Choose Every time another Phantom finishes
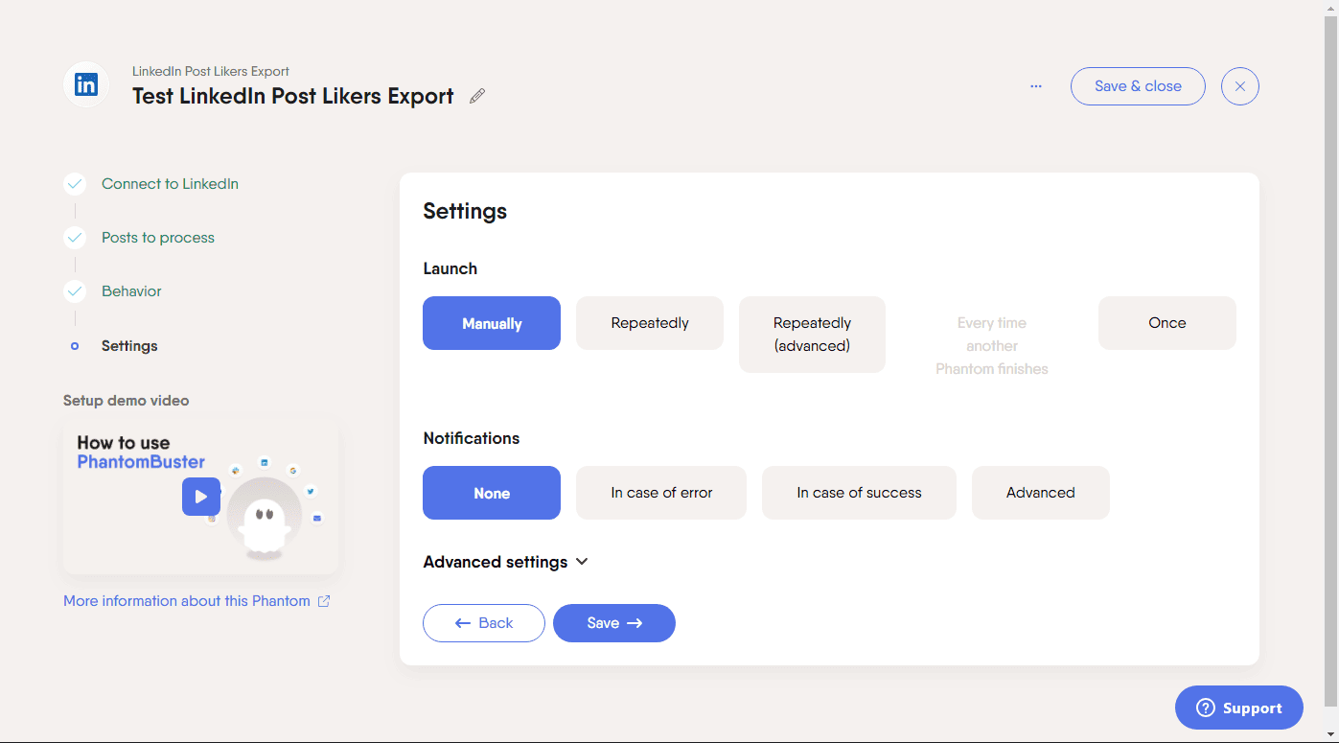The image size is (1339, 743). [x=992, y=346]
